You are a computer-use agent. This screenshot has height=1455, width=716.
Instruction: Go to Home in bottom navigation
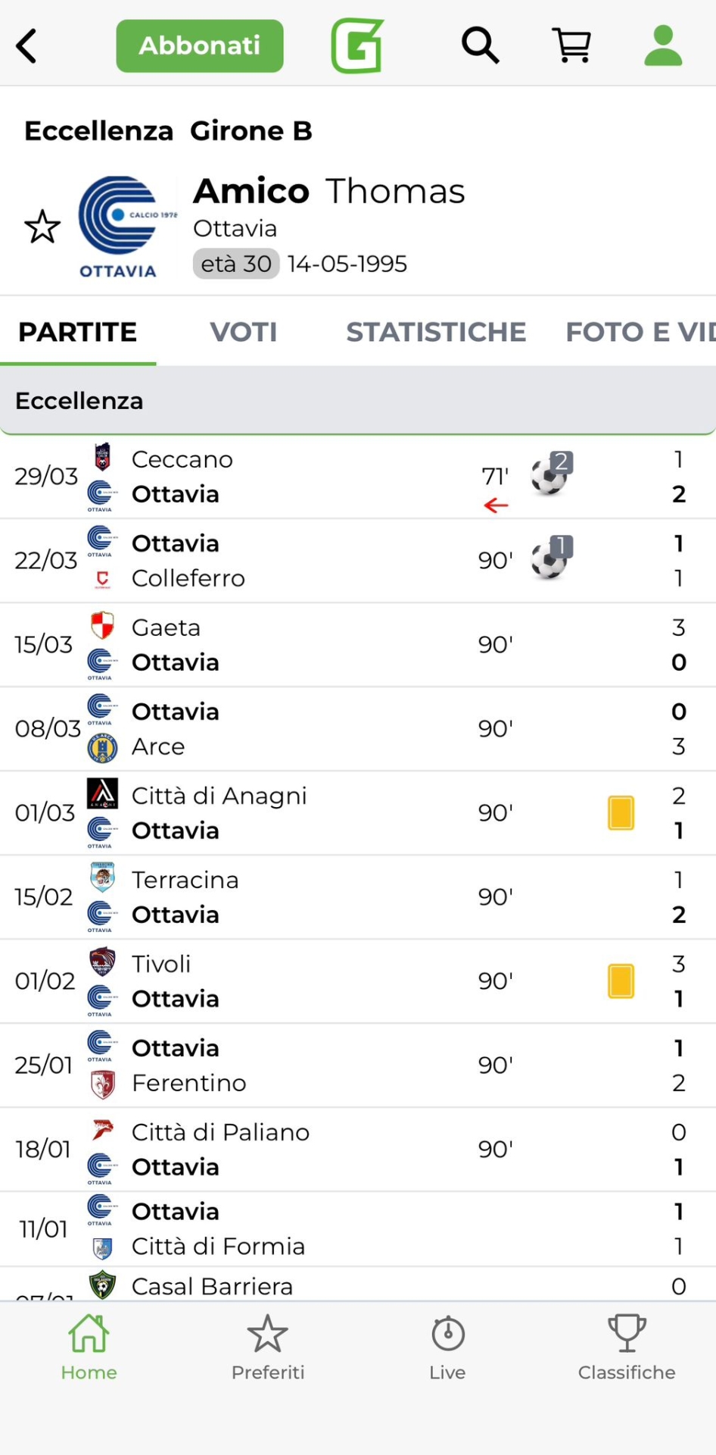[x=89, y=1347]
